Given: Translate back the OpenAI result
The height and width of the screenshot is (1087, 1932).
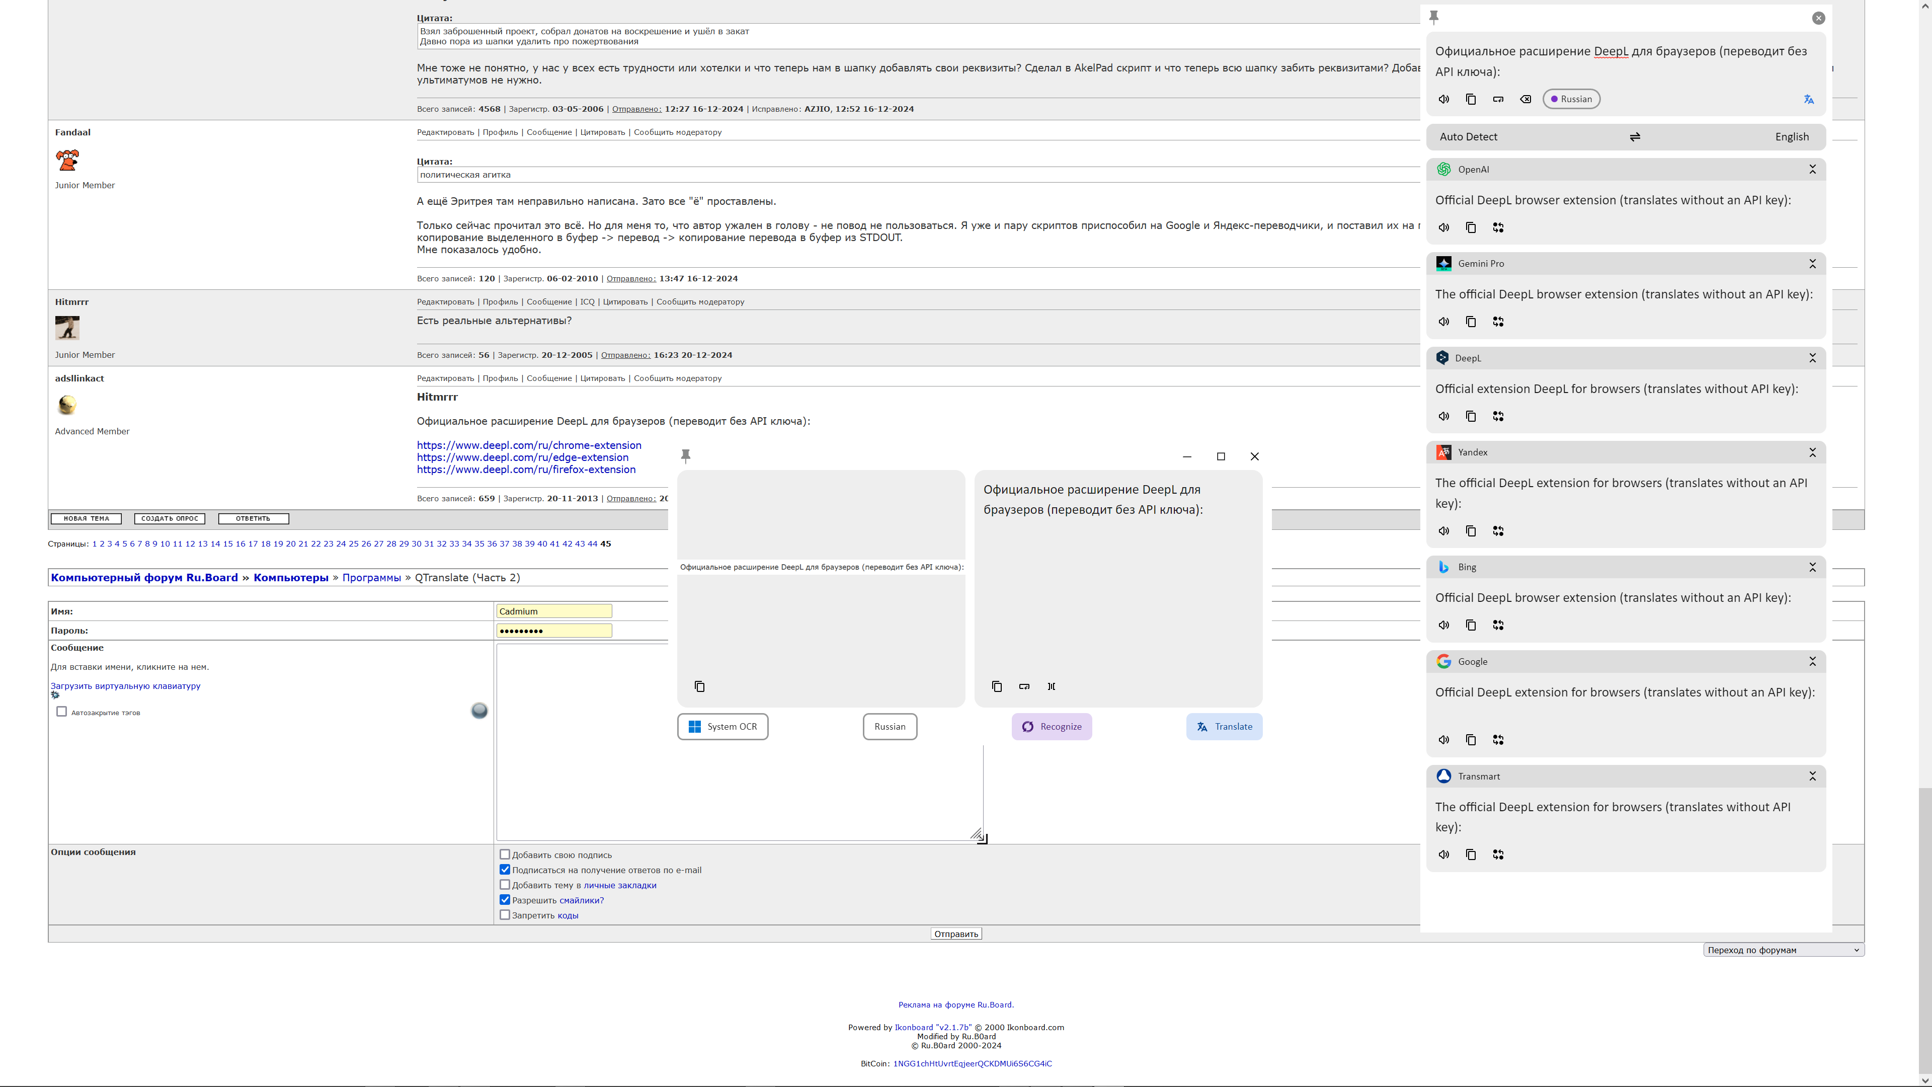Looking at the screenshot, I should [x=1498, y=227].
